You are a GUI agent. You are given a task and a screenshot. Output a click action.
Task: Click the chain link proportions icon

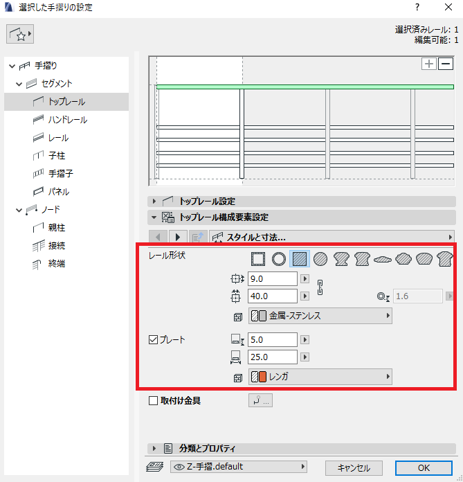tap(320, 287)
